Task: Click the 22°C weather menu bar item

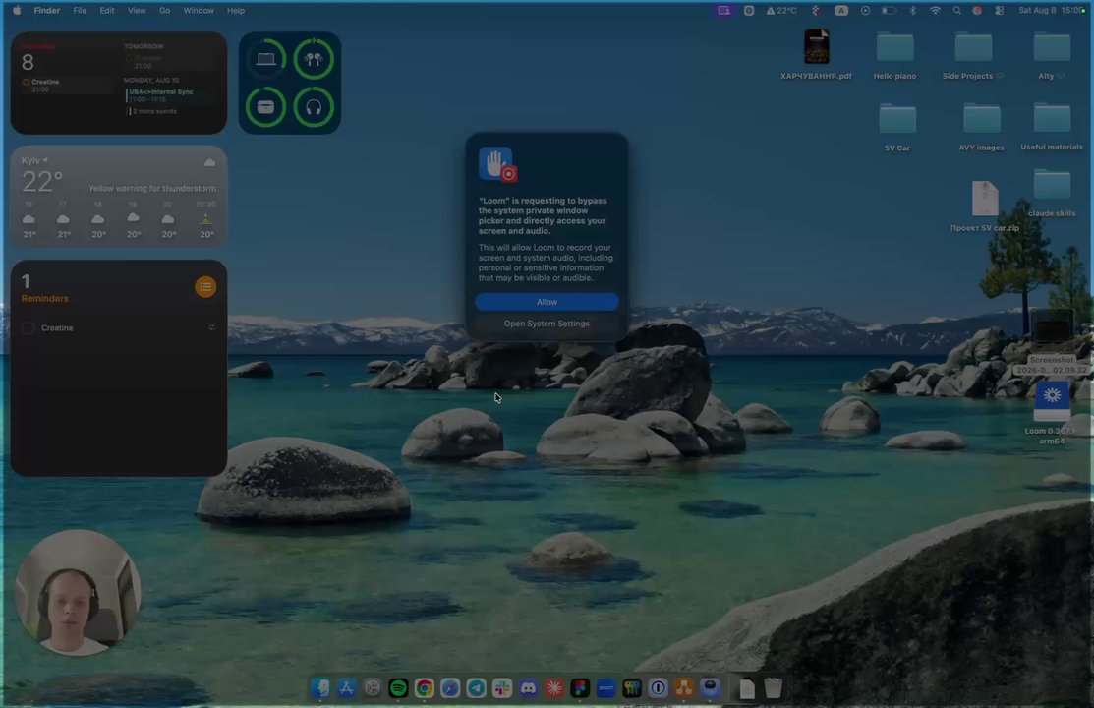Action: 781,11
